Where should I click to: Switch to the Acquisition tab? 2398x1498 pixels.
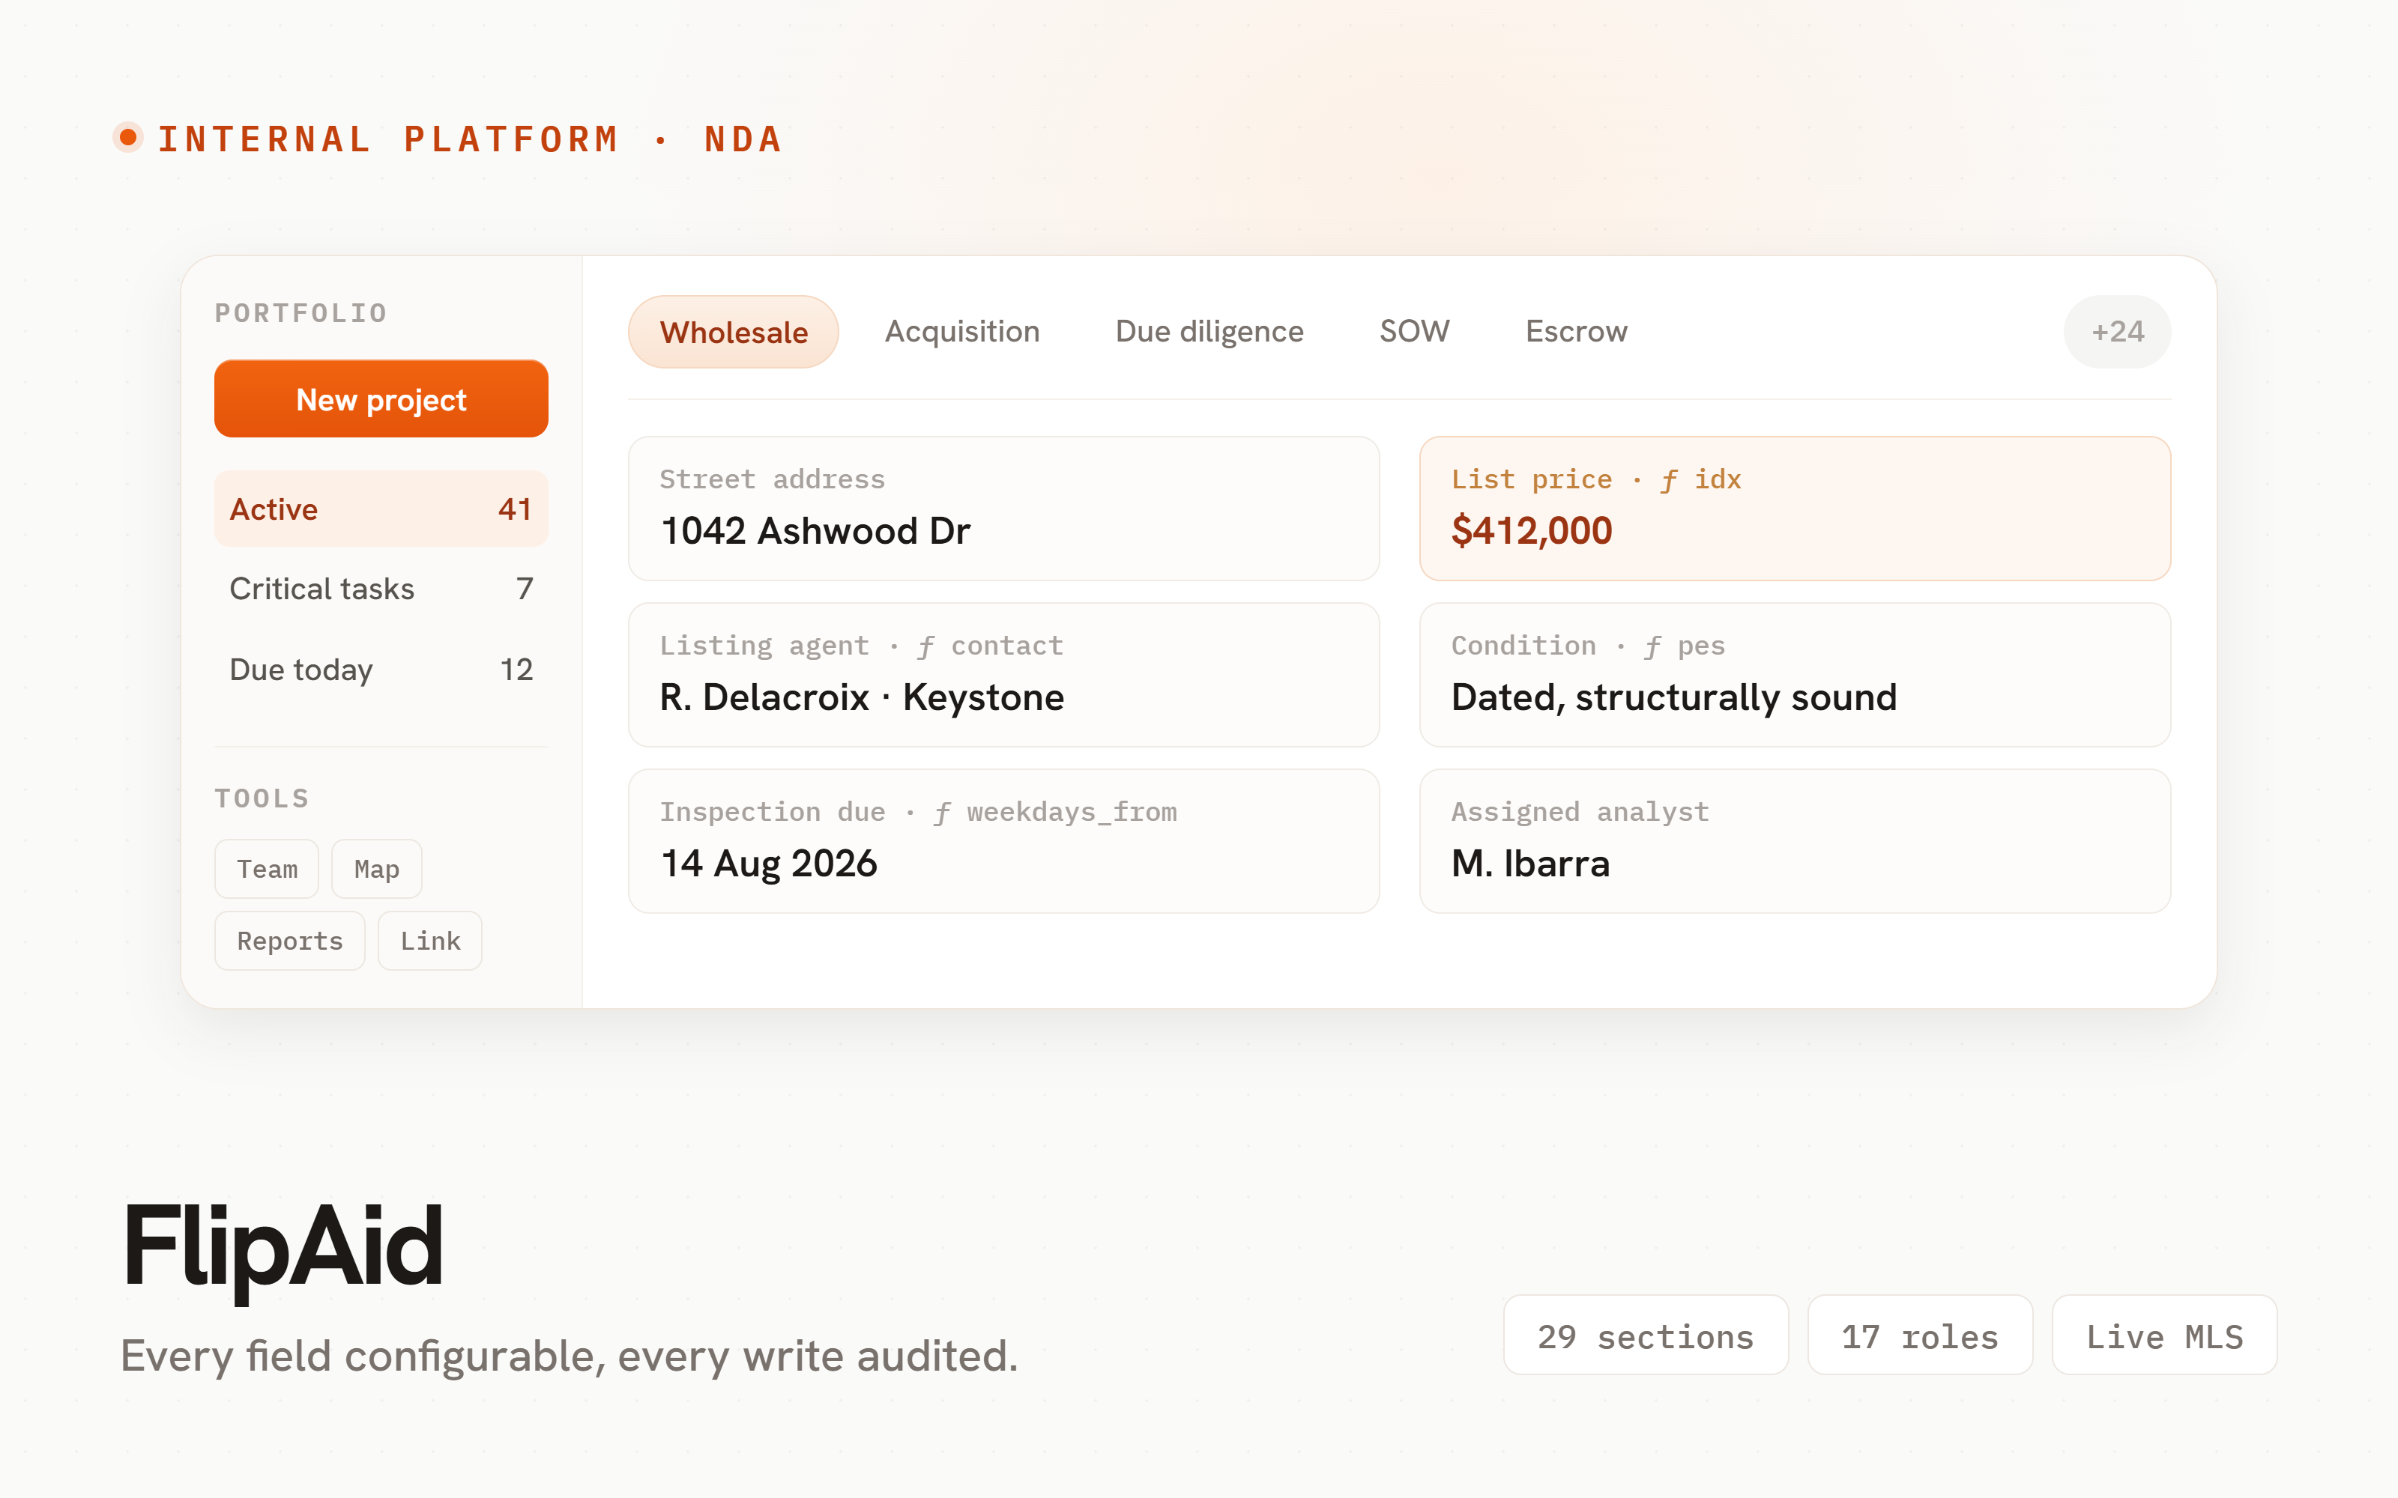[962, 332]
